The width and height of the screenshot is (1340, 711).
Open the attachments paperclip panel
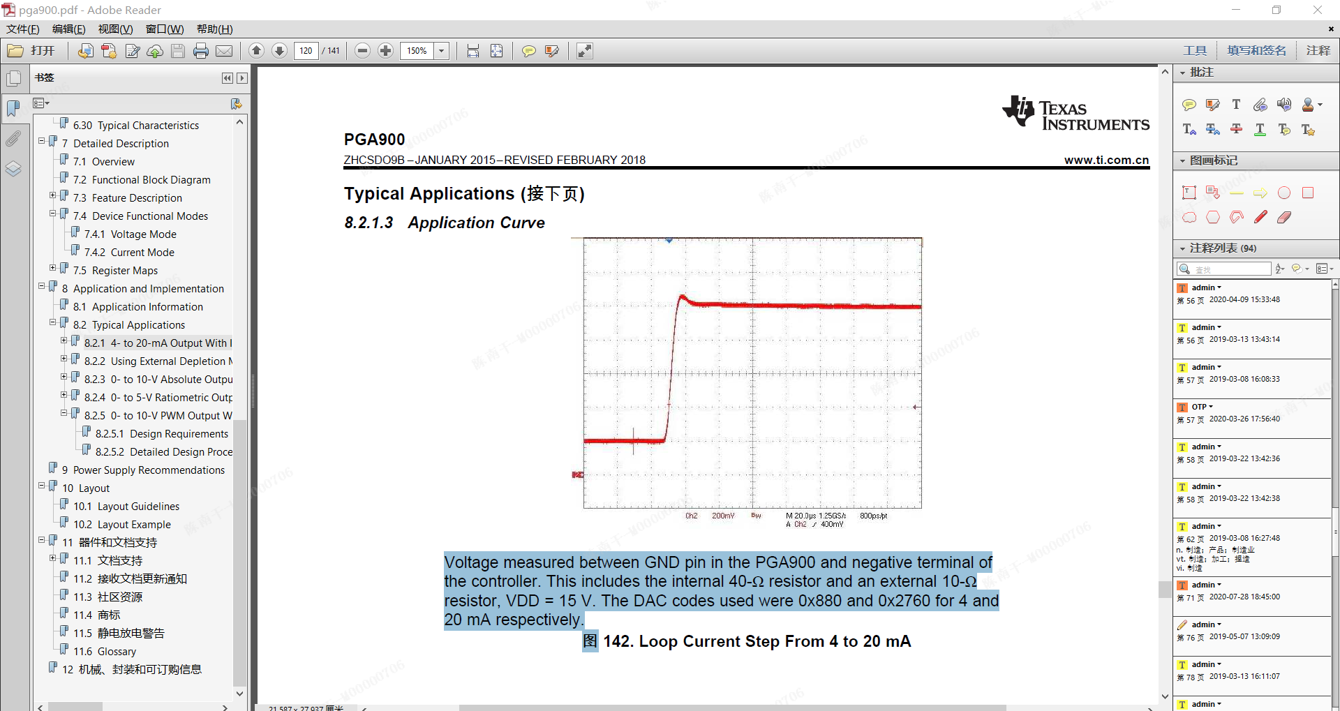[13, 138]
